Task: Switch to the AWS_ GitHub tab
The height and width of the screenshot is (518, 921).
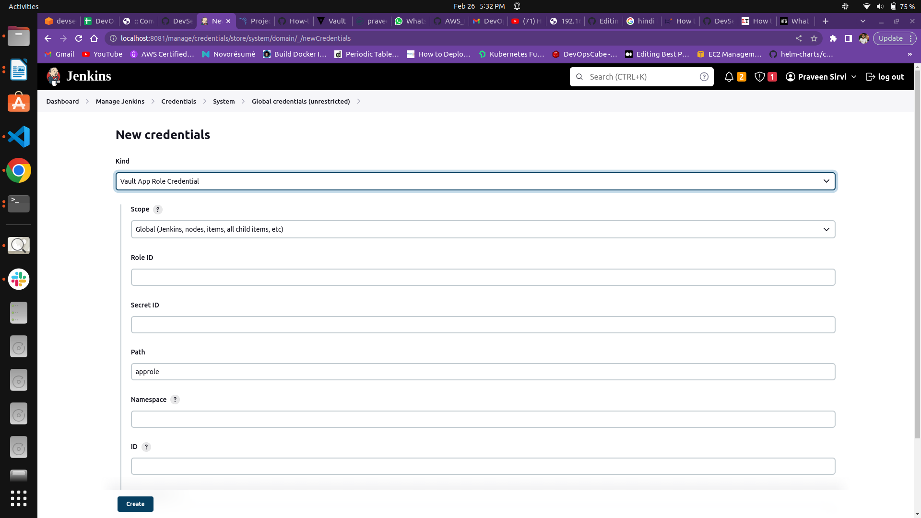Action: click(449, 21)
